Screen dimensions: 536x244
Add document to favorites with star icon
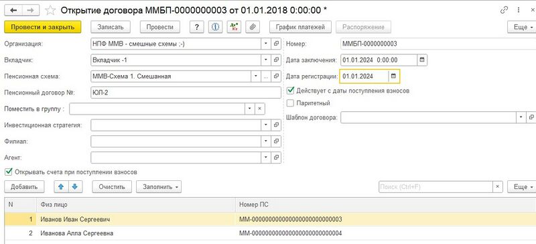[51, 10]
